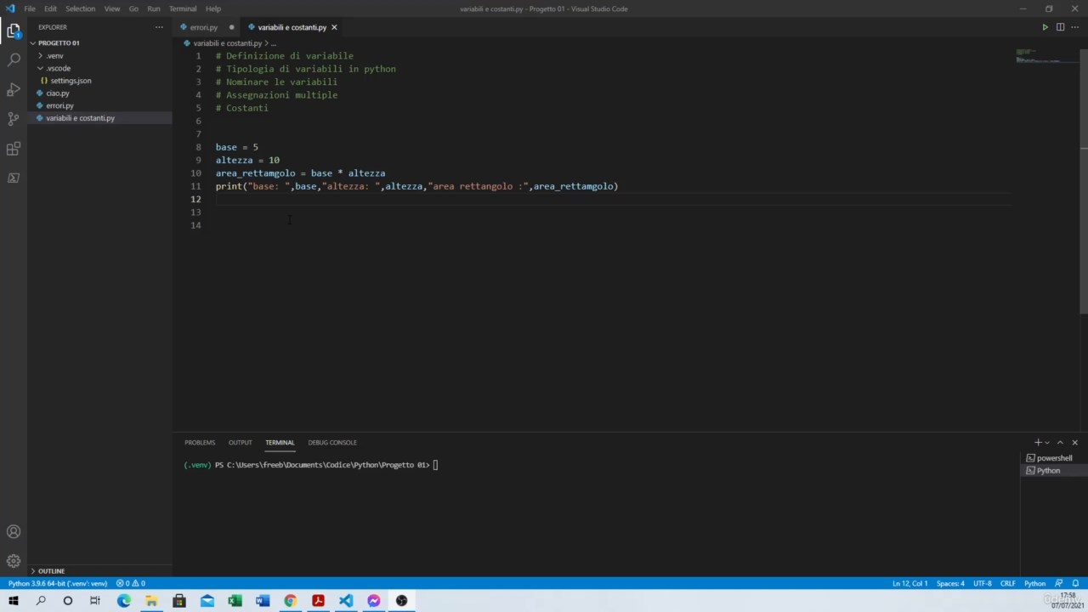Viewport: 1088px width, 612px height.
Task: Open the Accounts menu icon
Action: 14,532
